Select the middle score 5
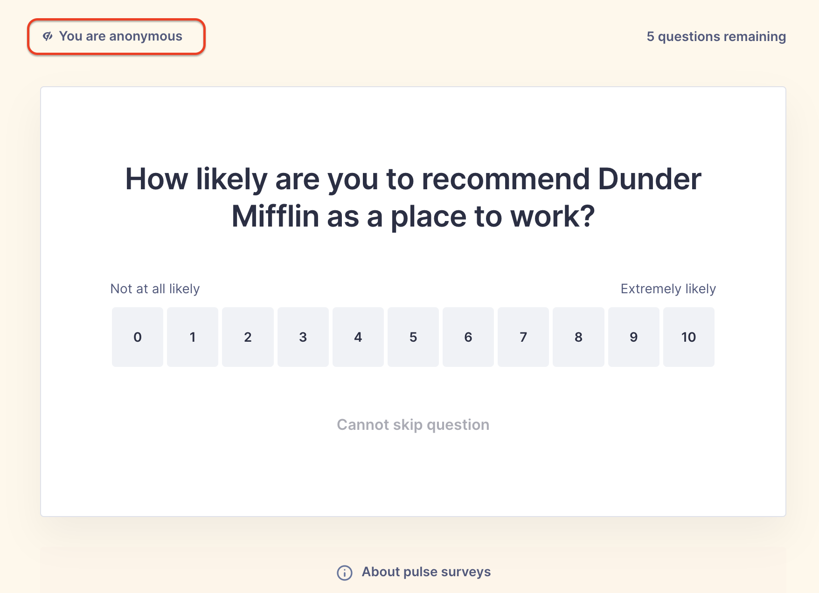Screen dimensions: 819x593 click(x=413, y=337)
